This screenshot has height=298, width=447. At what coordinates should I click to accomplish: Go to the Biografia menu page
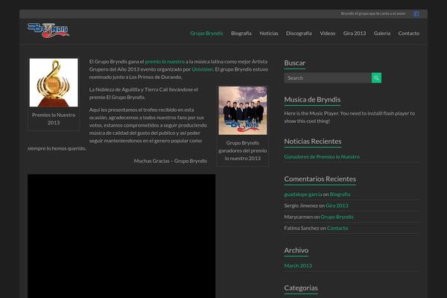[241, 33]
